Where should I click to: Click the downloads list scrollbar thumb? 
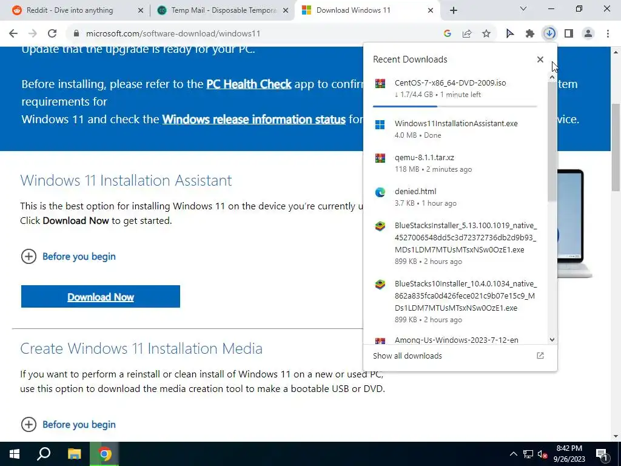[x=552, y=141]
